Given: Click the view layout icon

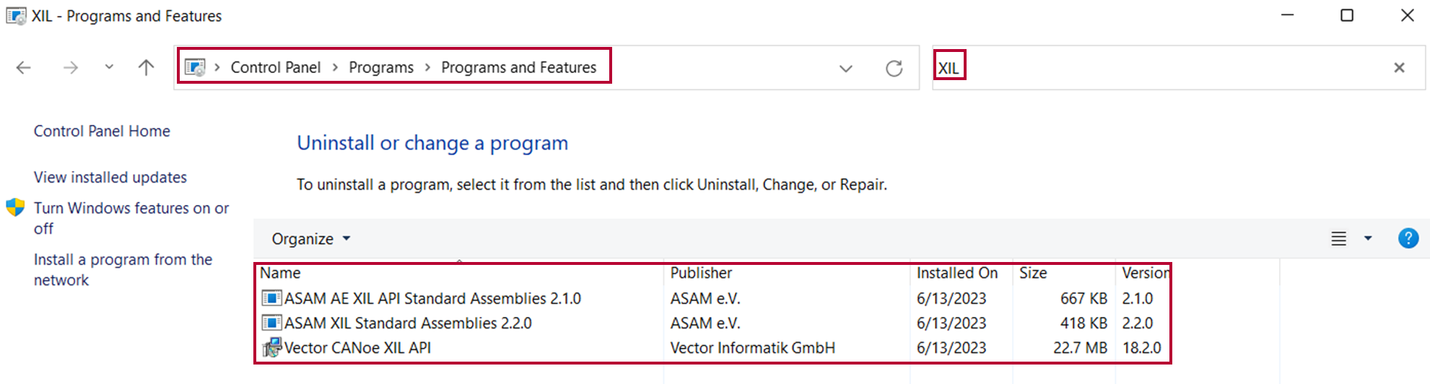Looking at the screenshot, I should tap(1338, 239).
